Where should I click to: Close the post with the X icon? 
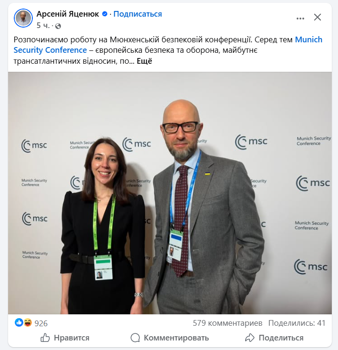click(x=317, y=17)
